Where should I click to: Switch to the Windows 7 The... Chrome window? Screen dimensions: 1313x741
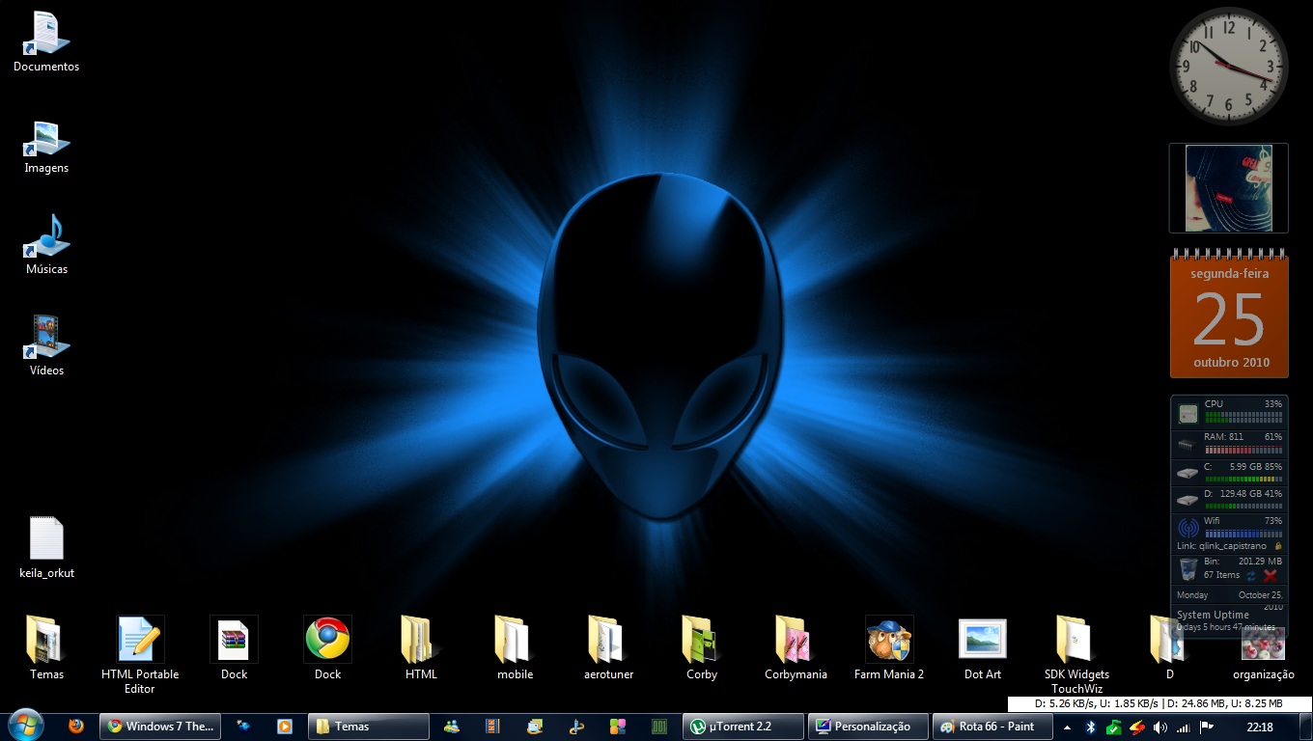tap(159, 727)
